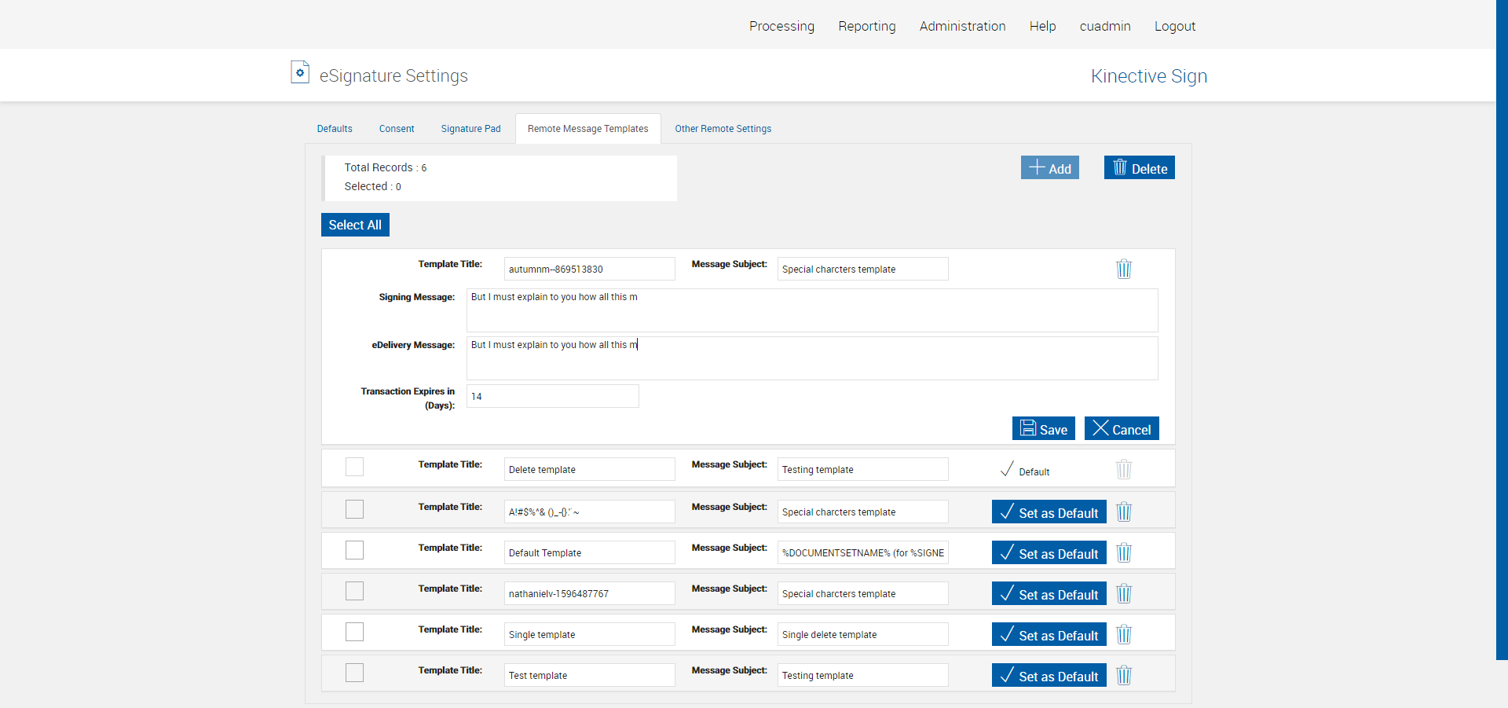1508x708 pixels.
Task: Set Single template as default
Action: (x=1049, y=634)
